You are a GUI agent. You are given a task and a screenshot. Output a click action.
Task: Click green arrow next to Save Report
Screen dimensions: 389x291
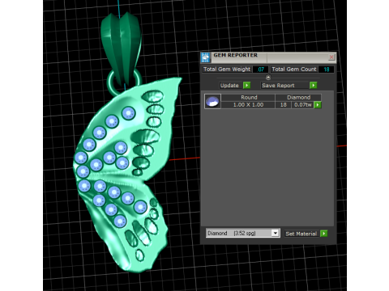coord(313,86)
